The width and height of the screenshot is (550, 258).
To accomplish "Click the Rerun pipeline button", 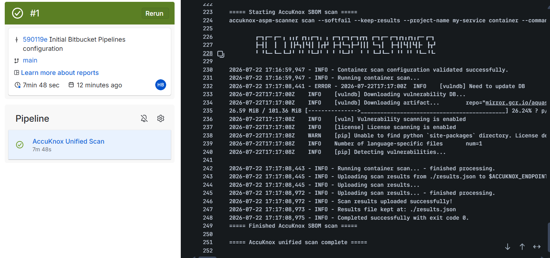I will coord(155,13).
